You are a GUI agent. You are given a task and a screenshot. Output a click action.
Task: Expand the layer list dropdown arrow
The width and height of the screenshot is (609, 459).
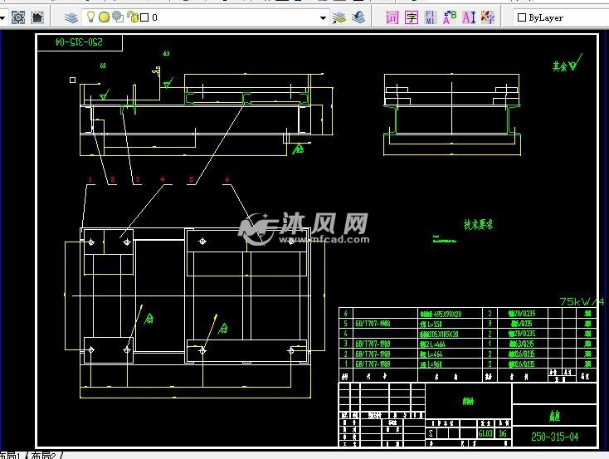(x=323, y=17)
